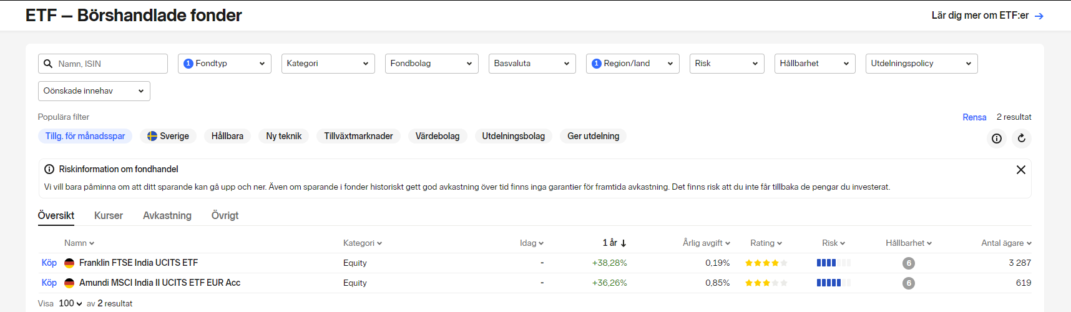The height and width of the screenshot is (312, 1071).
Task: Enable the Hållbara filter chip
Action: 227,136
